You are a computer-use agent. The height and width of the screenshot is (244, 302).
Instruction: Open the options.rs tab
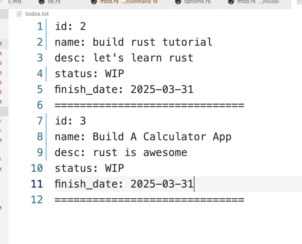196,3
